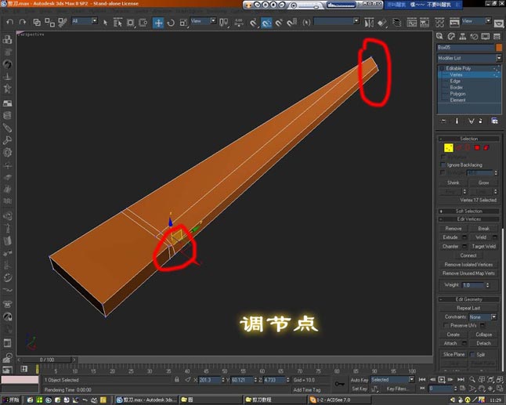Click Make Unique icon under stack
Viewport: 506px width, 405px height.
tap(472, 121)
